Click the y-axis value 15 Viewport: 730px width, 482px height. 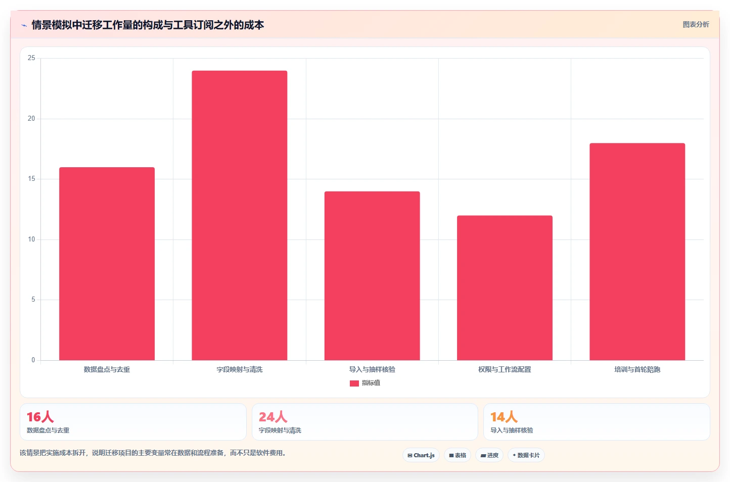31,179
